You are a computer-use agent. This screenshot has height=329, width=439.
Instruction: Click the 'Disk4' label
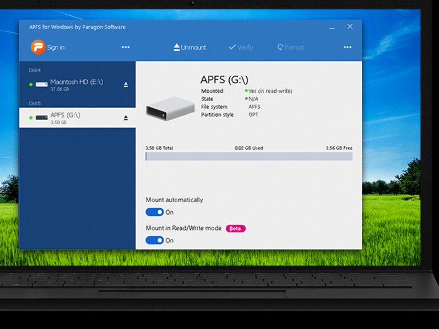pyautogui.click(x=34, y=70)
